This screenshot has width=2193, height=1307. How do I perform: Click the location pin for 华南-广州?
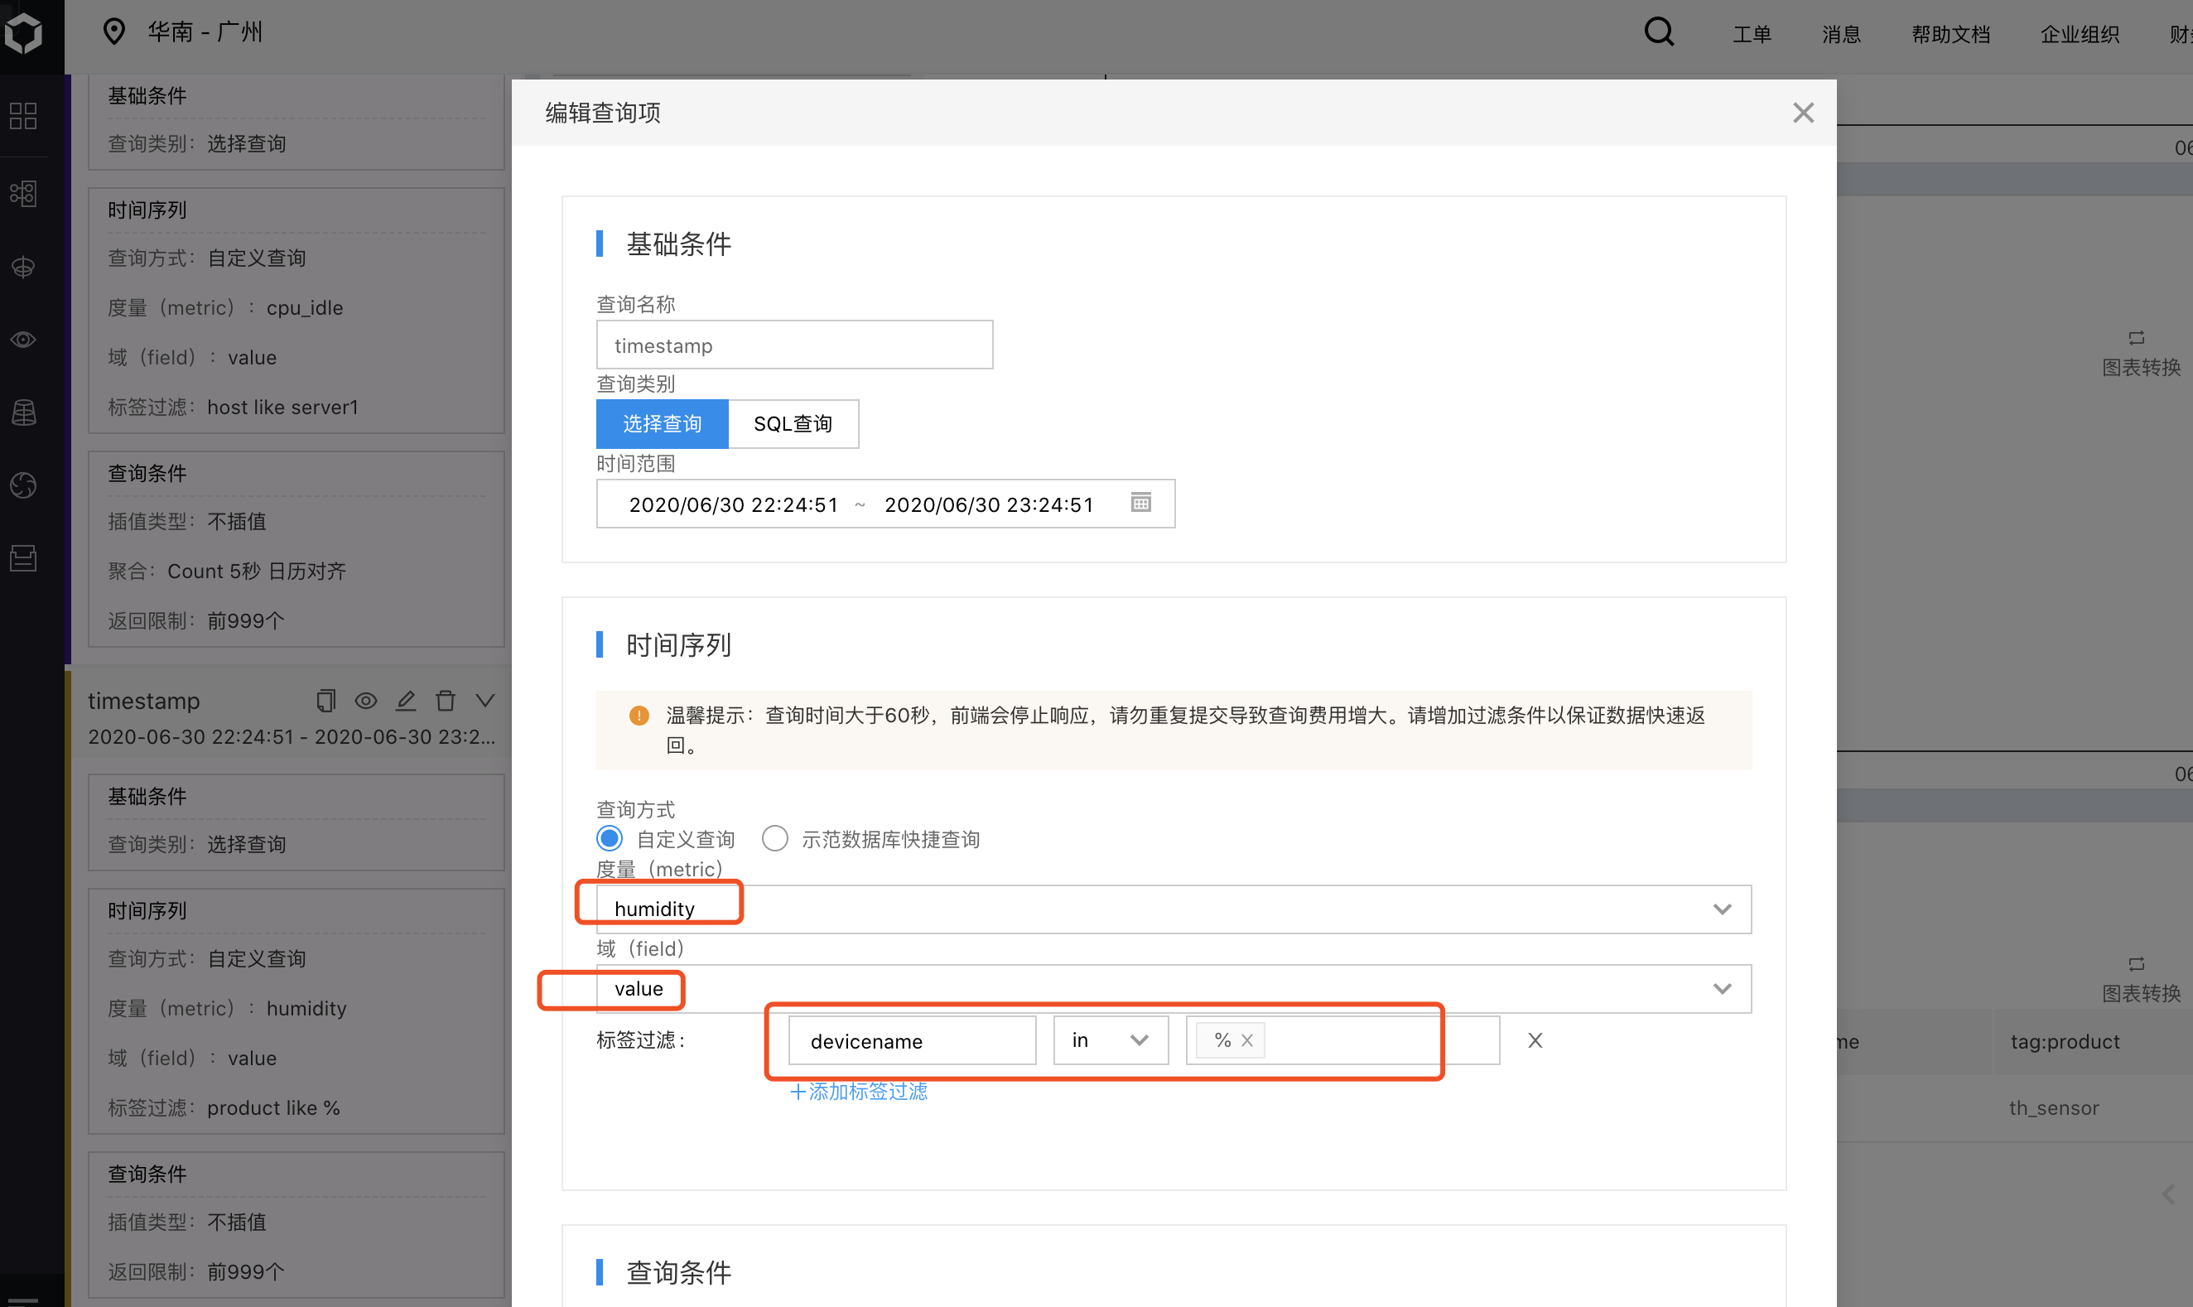coord(113,31)
